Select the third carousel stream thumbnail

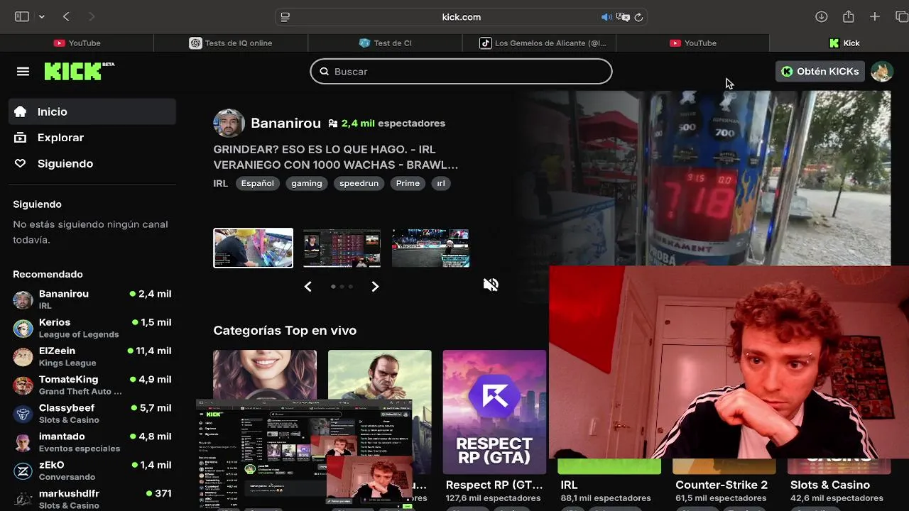430,248
